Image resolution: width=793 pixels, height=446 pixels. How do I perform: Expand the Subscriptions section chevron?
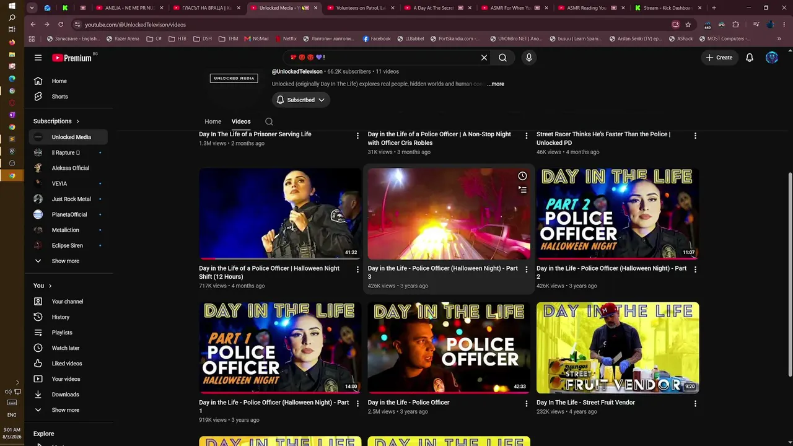pos(77,121)
